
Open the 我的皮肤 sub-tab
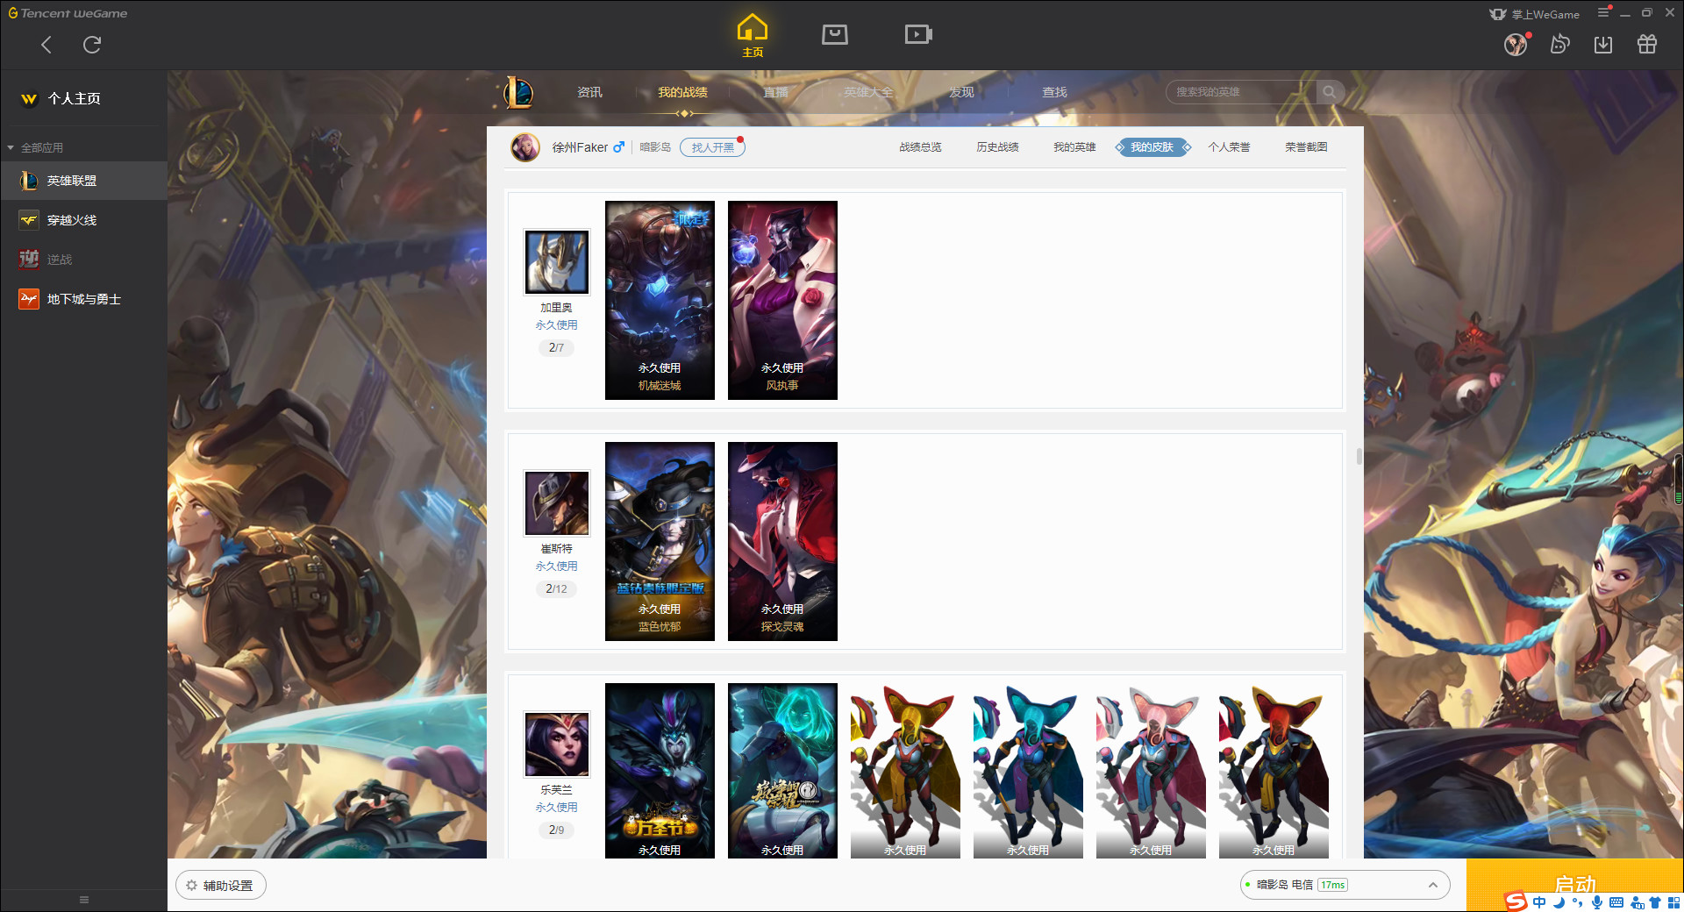coord(1152,147)
